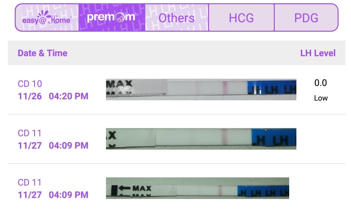Open the CD 11 strip photo without arrow

tap(201, 139)
